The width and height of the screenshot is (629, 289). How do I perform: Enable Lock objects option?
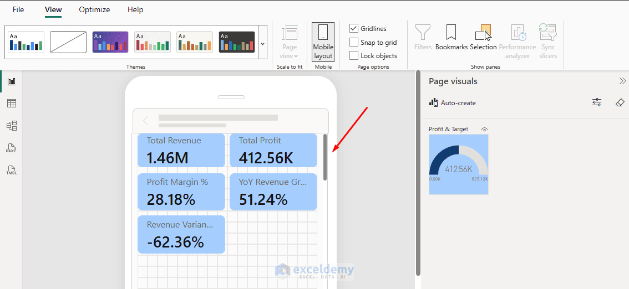(x=354, y=55)
